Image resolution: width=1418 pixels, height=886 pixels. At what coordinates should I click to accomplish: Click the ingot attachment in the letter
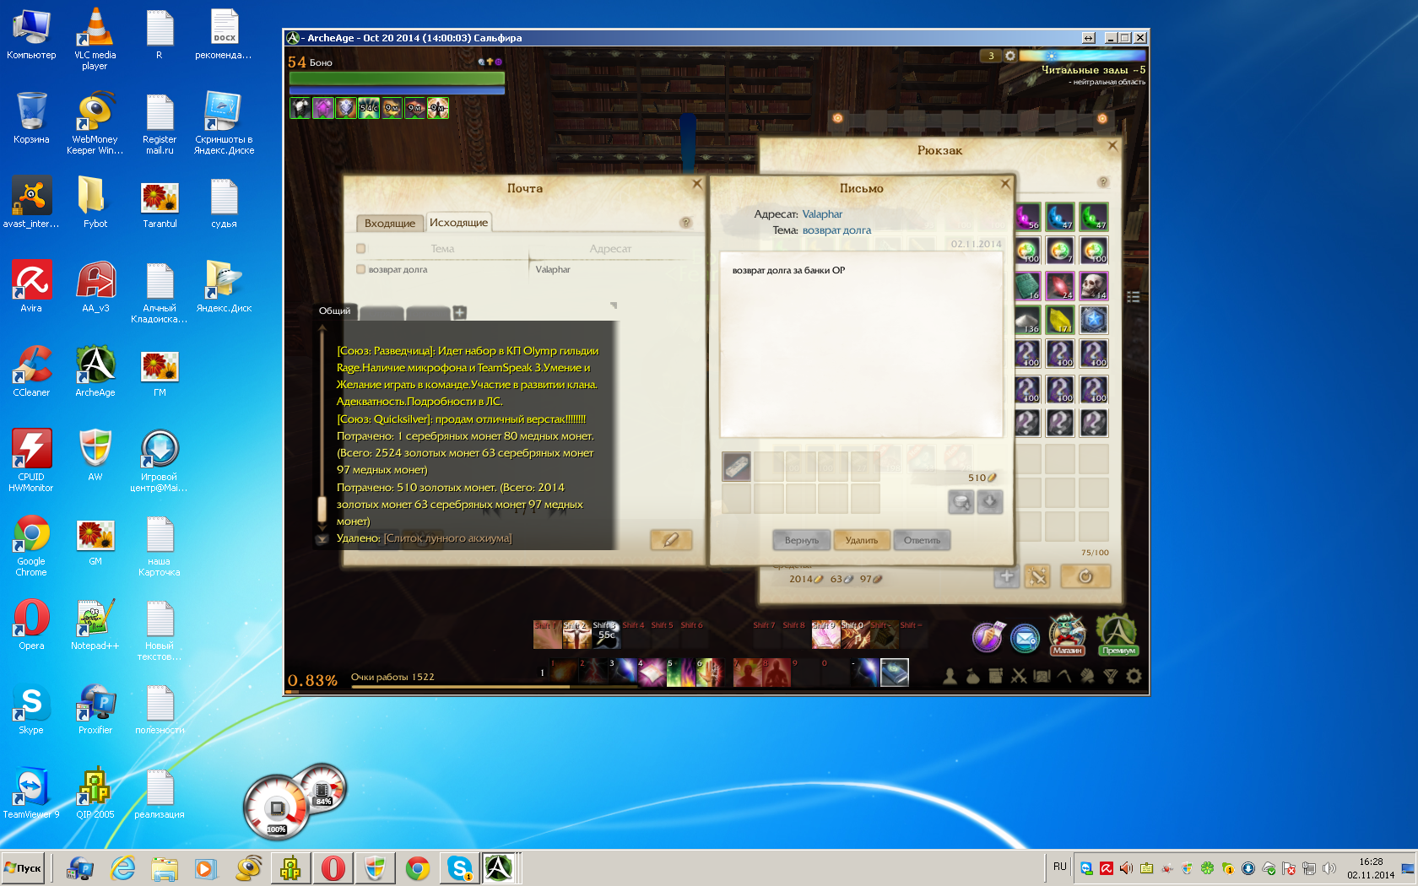pos(737,466)
